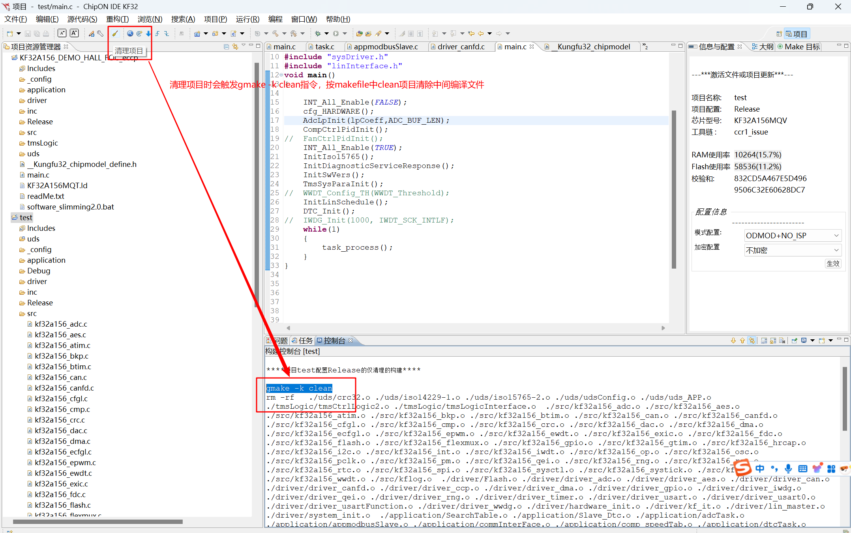Open the 运行(R) menu
The width and height of the screenshot is (851, 533).
[247, 19]
